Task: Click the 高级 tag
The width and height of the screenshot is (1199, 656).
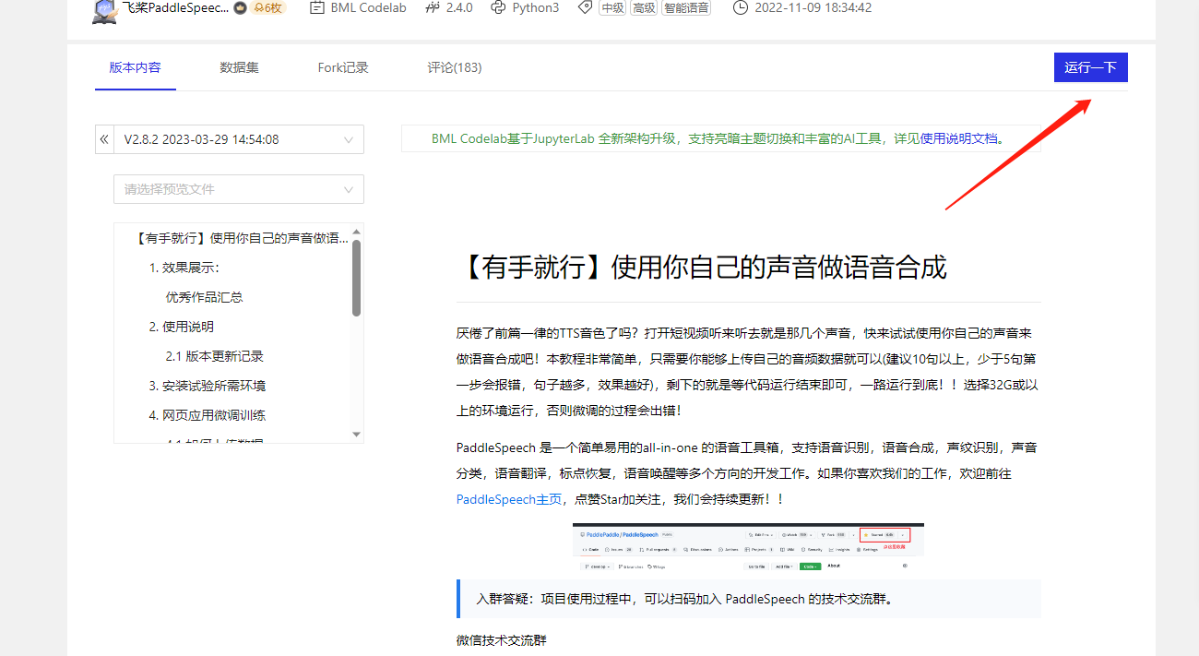Action: tap(643, 7)
